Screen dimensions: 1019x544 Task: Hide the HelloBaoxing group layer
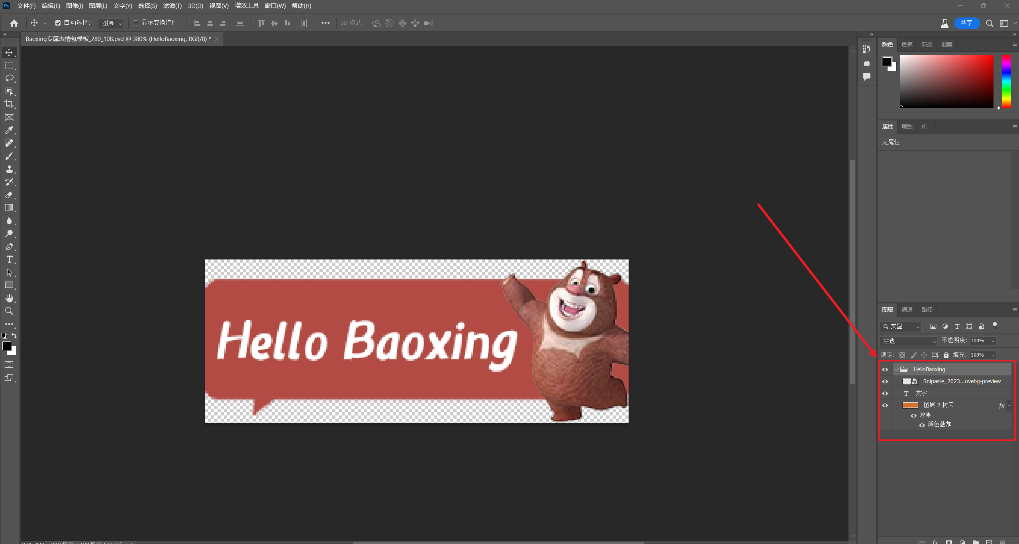pos(885,370)
